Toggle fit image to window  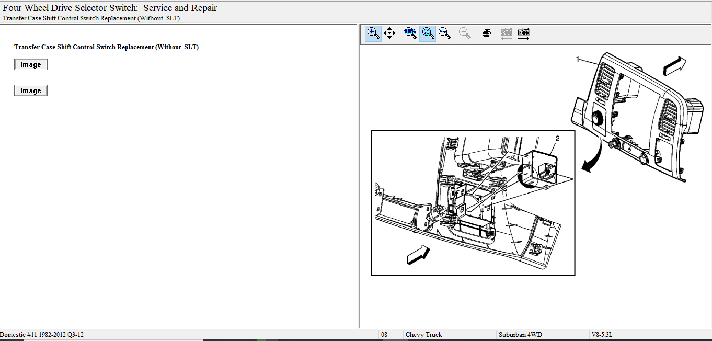click(428, 33)
